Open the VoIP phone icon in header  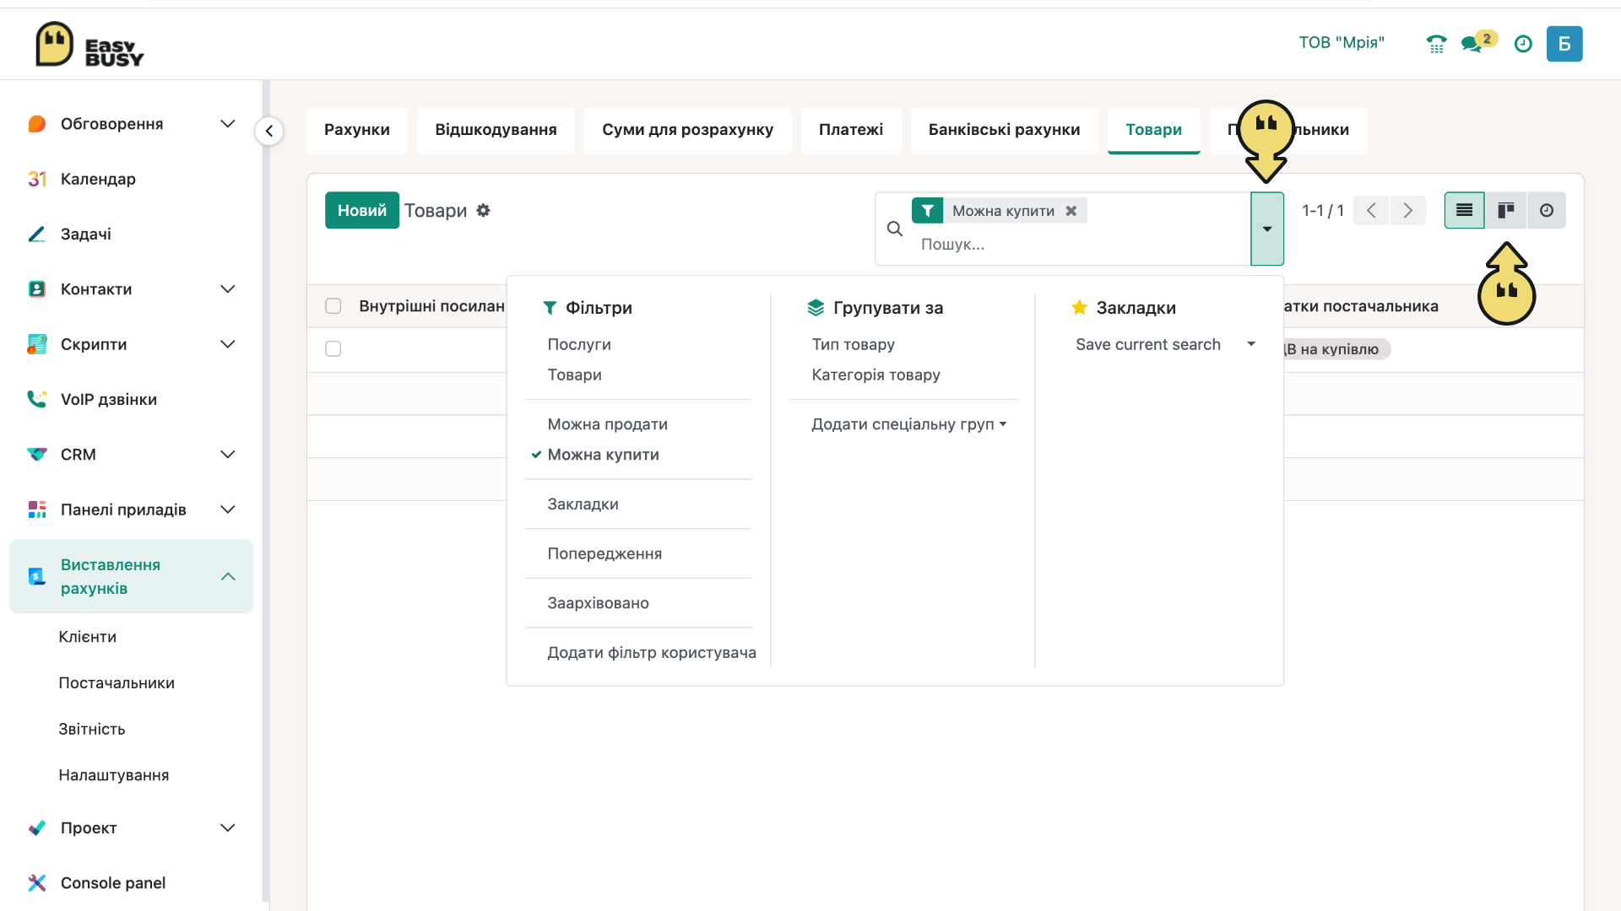(x=1436, y=44)
